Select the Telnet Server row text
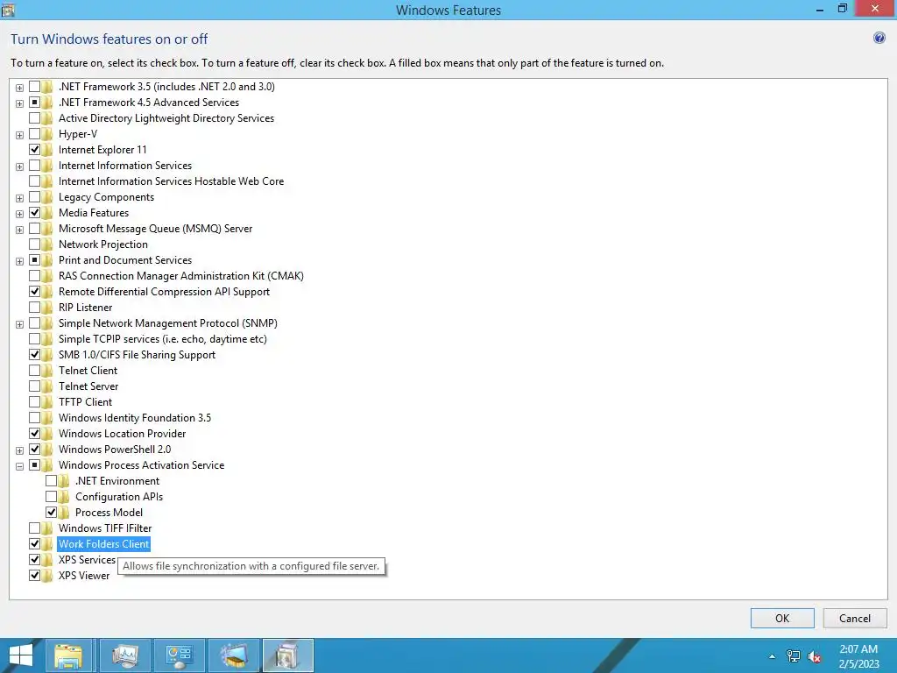The height and width of the screenshot is (673, 897). pyautogui.click(x=88, y=386)
